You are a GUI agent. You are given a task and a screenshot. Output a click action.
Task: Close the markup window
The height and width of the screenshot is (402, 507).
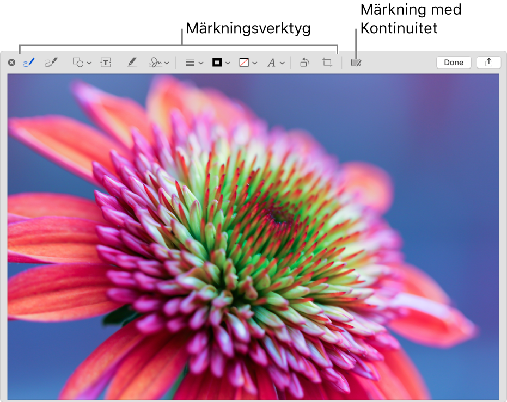click(x=11, y=63)
